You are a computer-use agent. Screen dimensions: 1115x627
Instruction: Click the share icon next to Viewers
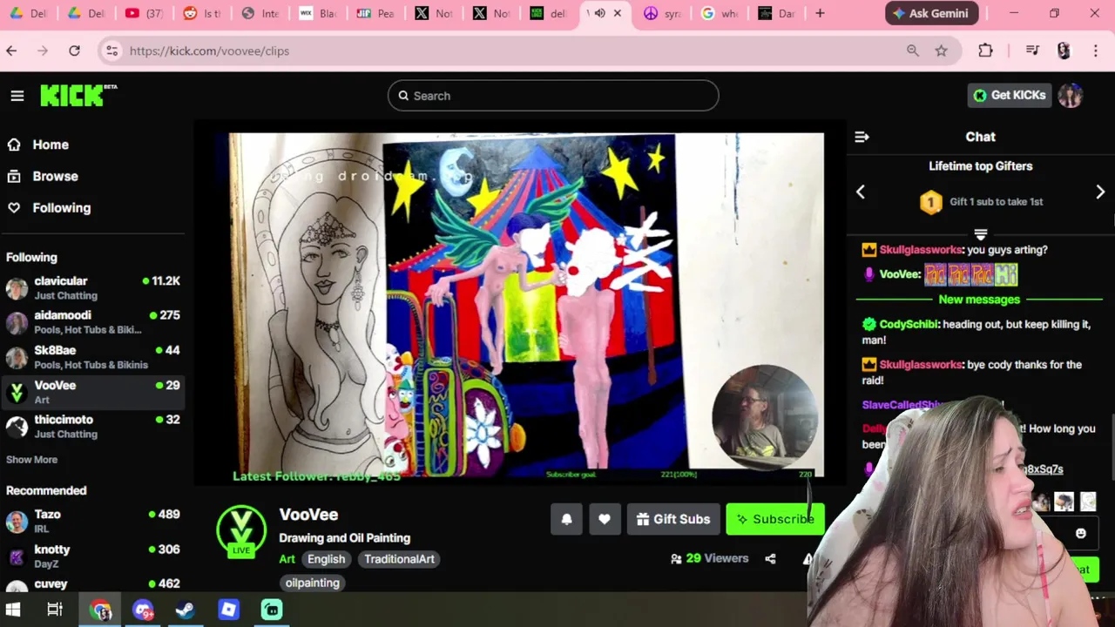coord(770,558)
